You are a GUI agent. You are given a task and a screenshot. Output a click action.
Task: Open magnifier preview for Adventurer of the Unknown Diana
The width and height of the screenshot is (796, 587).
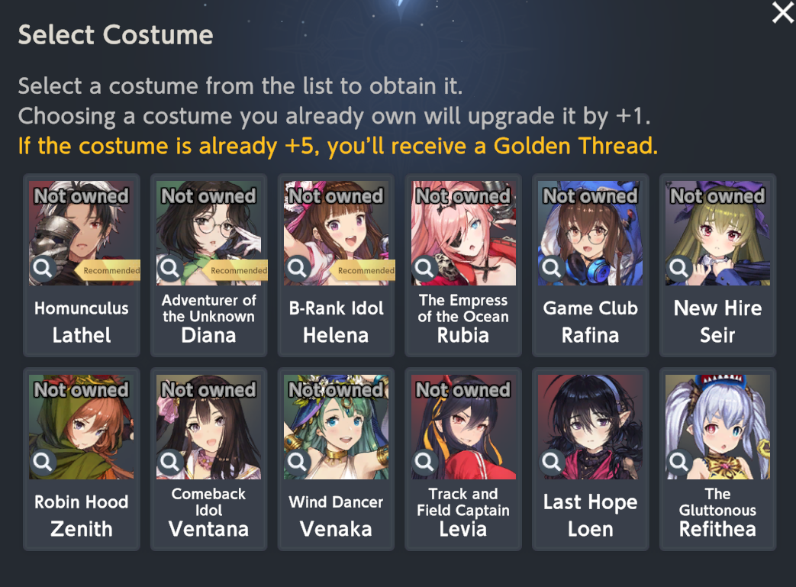[x=169, y=268]
